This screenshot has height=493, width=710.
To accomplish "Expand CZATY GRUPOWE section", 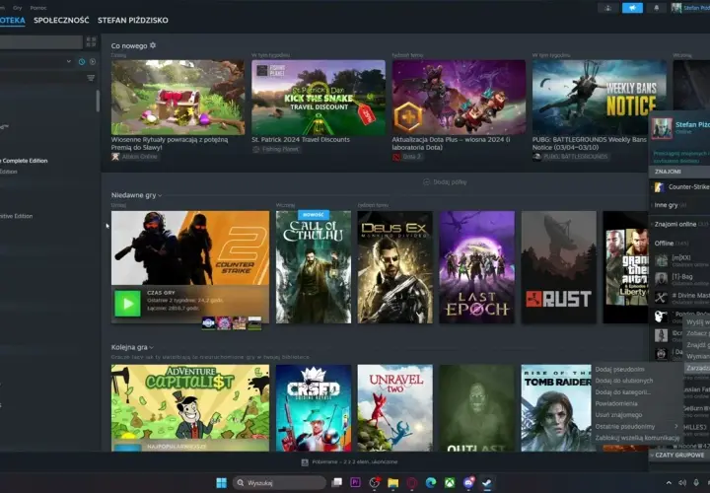I will pos(679,455).
